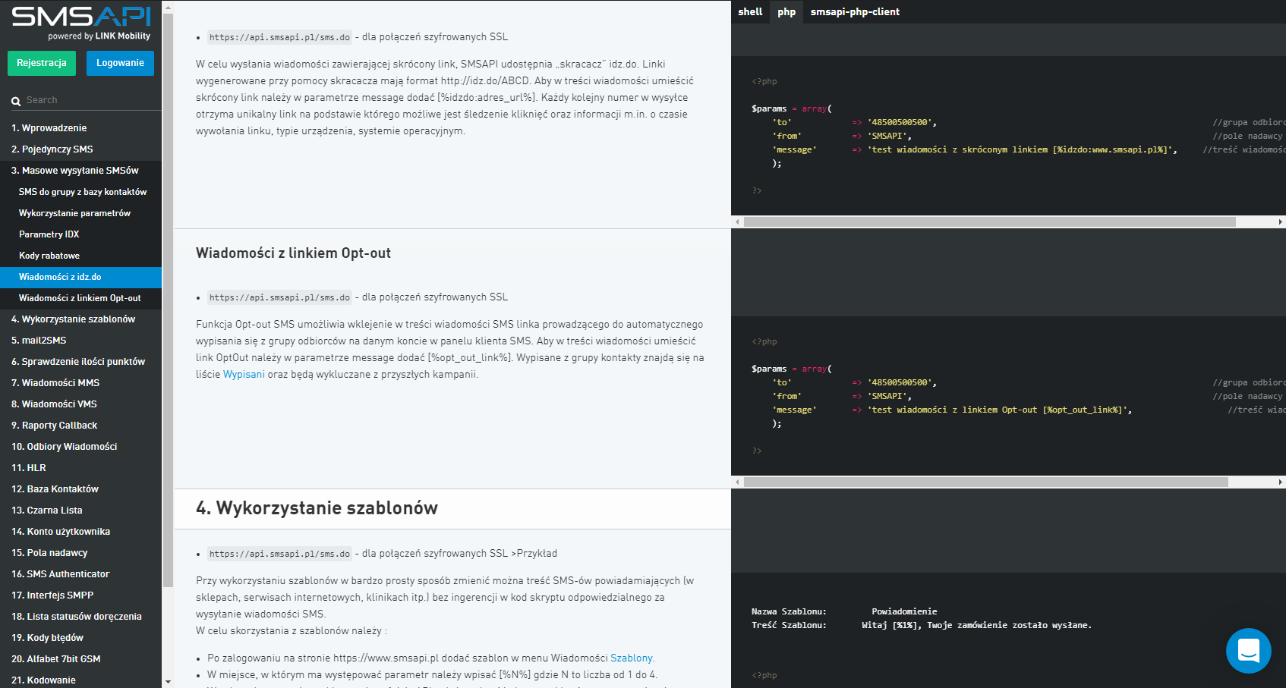Select Wiadomości z idz.do in sidebar
Viewport: 1286px width, 688px height.
pos(80,277)
